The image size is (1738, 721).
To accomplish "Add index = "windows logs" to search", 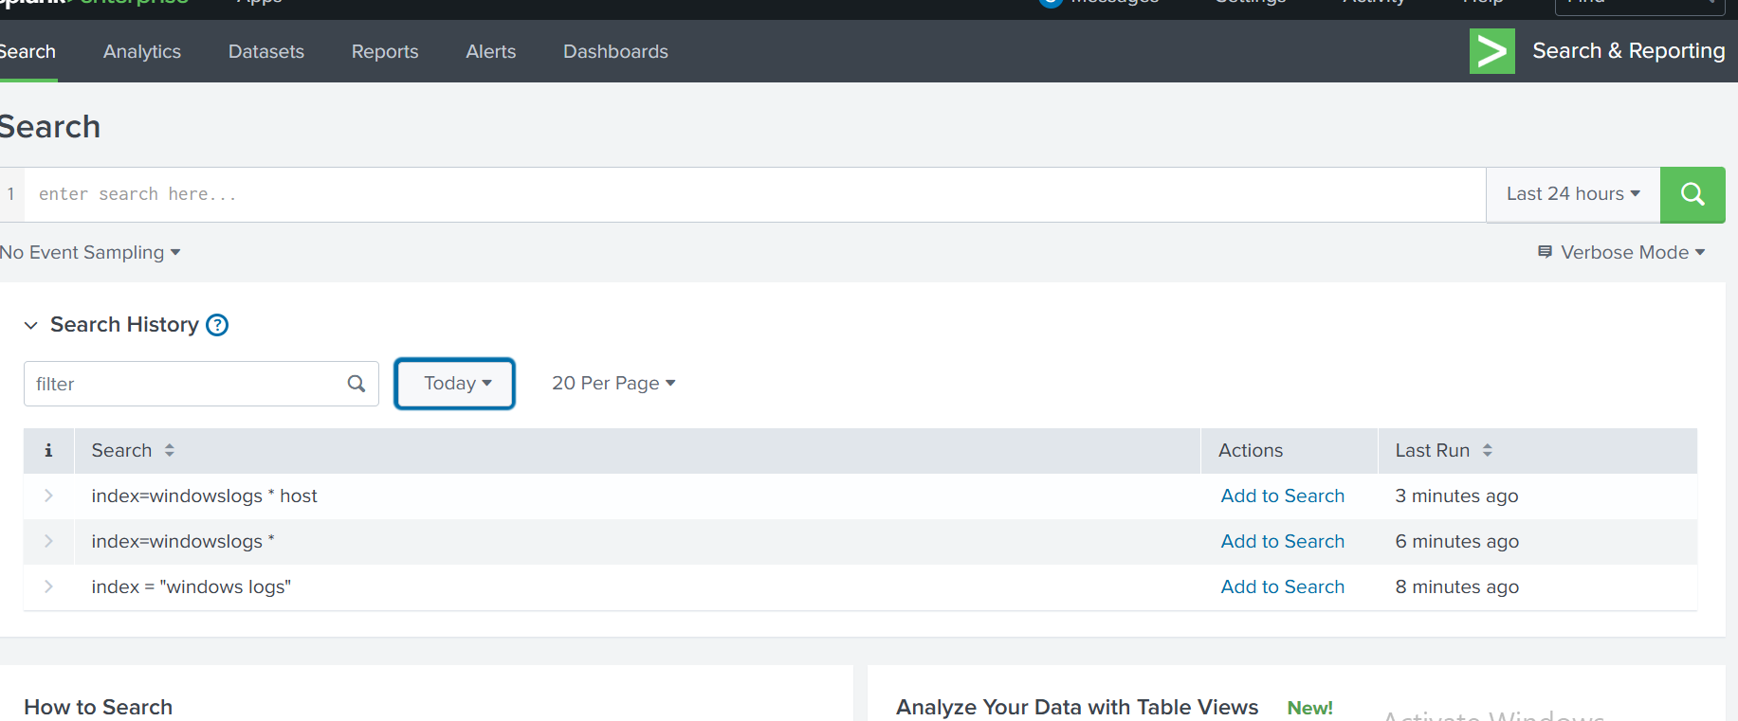I will pyautogui.click(x=1282, y=587).
